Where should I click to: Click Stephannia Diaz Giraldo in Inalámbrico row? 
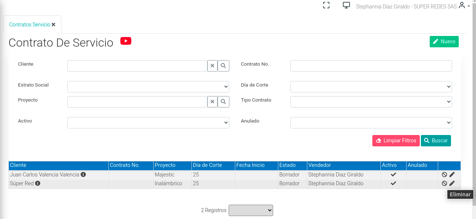(336, 183)
